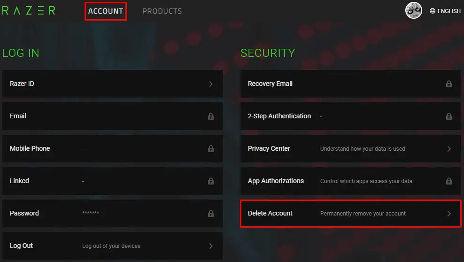Click the globe language icon
The image size is (464, 262).
[433, 11]
